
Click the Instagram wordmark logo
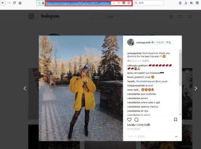[x=50, y=16]
